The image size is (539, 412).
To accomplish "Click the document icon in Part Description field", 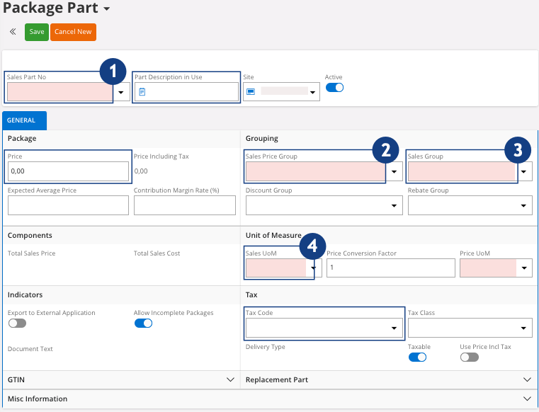I will (x=142, y=91).
